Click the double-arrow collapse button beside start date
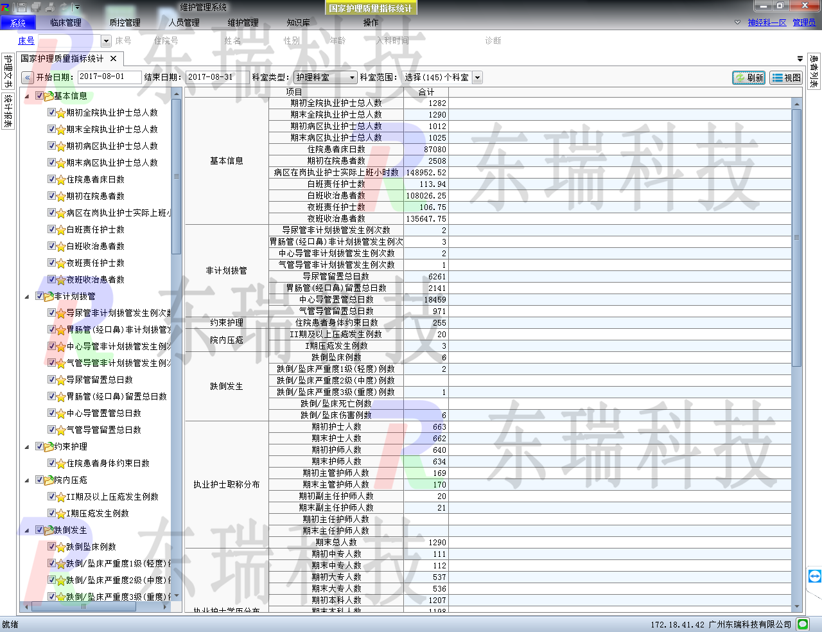The image size is (822, 632). (28, 78)
